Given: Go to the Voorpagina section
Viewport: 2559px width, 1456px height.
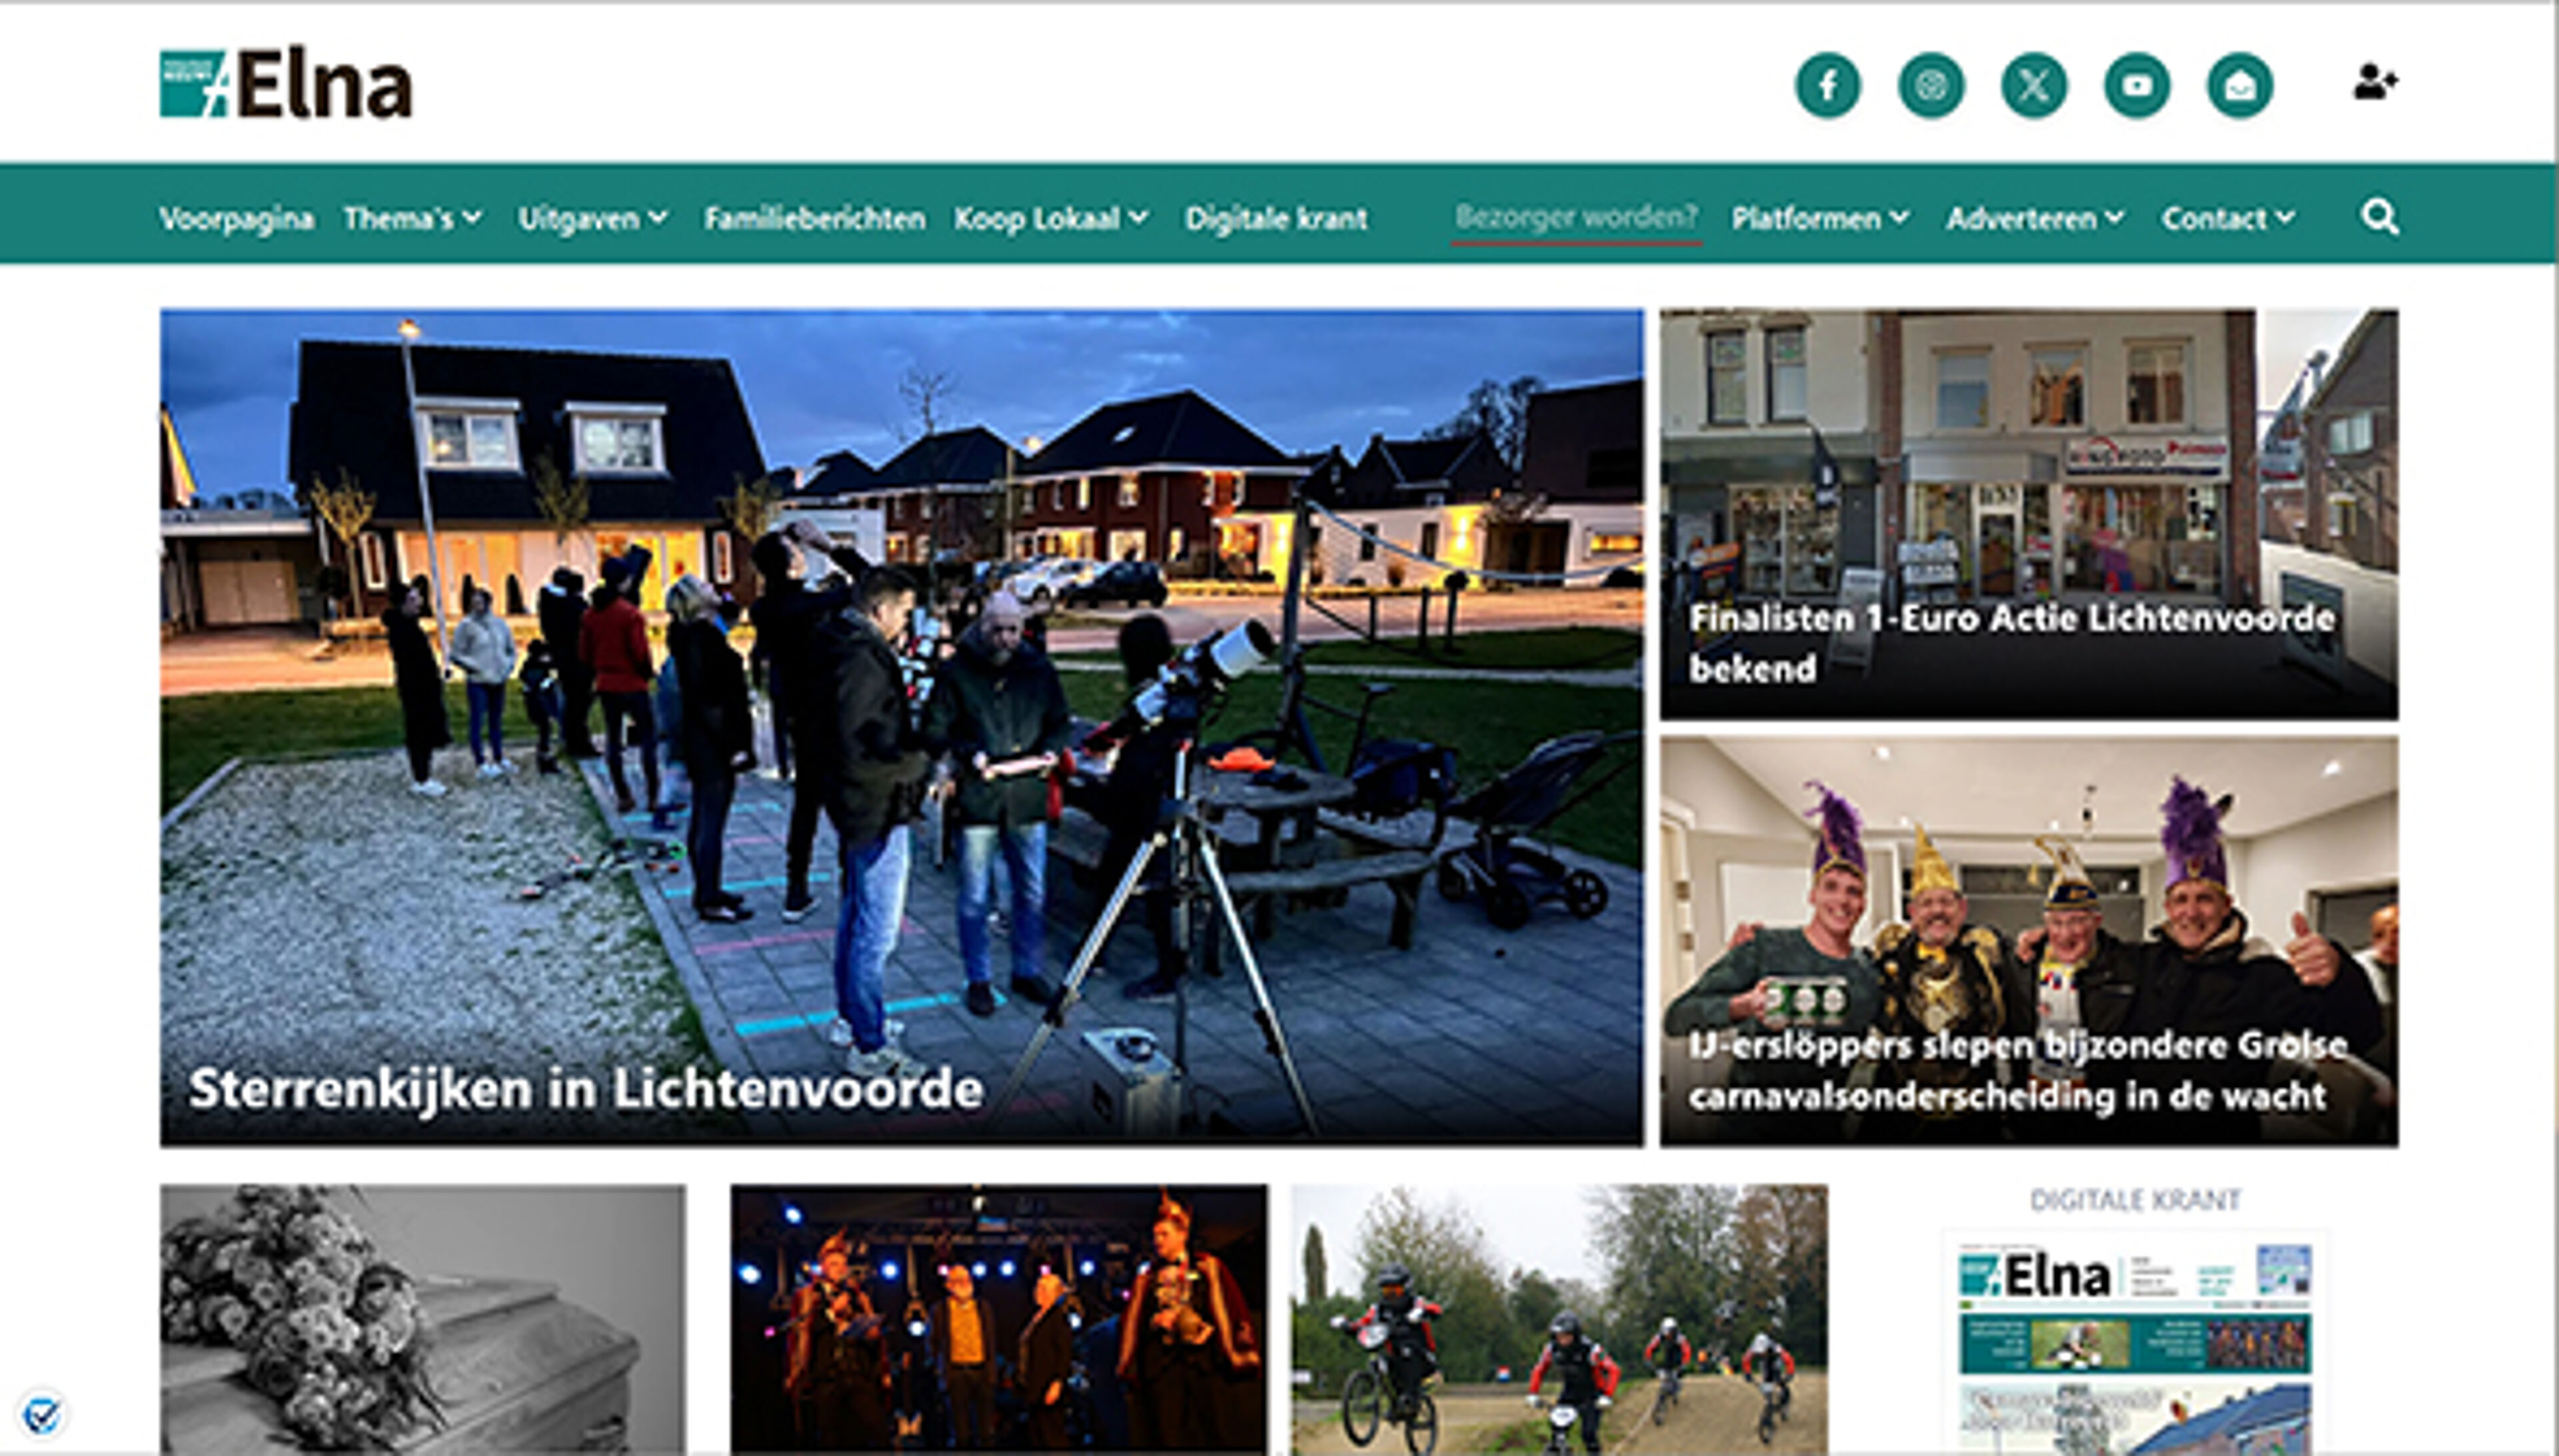Looking at the screenshot, I should (237, 218).
